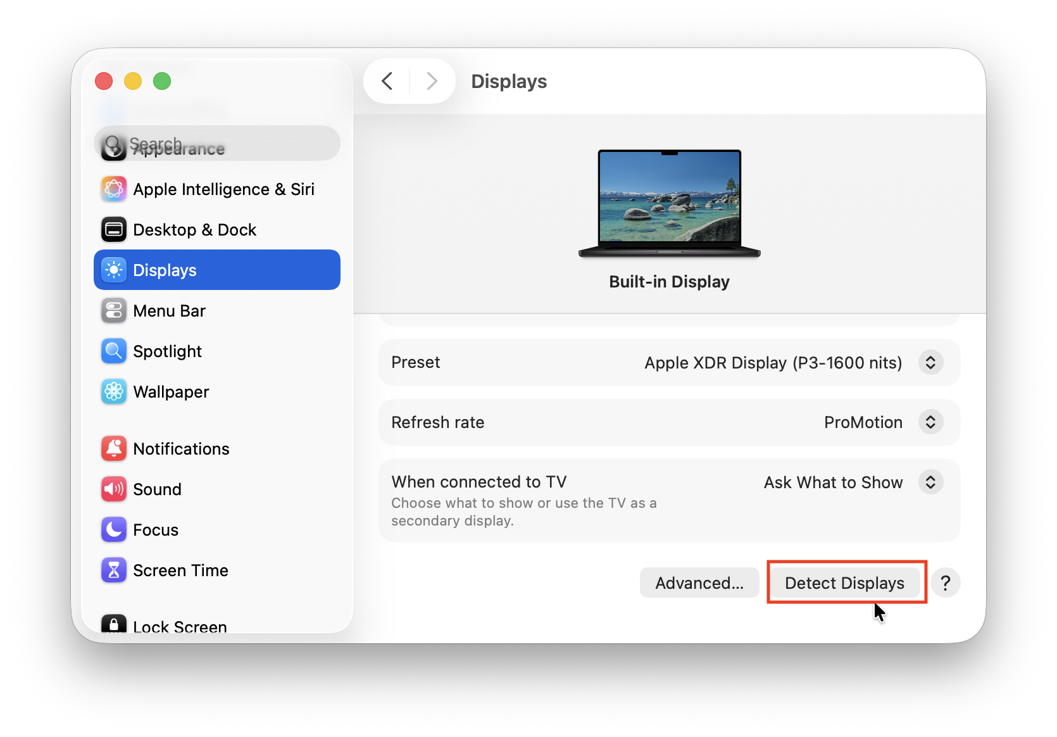Select the Apple Intelligence & Siri icon

pos(114,189)
